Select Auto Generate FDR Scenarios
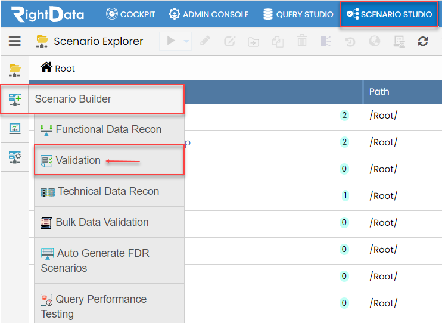Viewport: 442px width, 323px height. click(109, 260)
